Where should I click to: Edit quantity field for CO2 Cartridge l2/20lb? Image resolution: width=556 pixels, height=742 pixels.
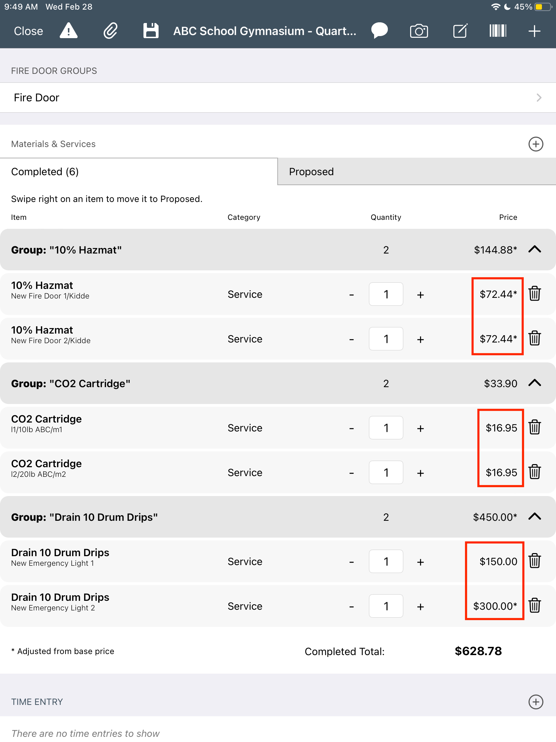pos(386,472)
